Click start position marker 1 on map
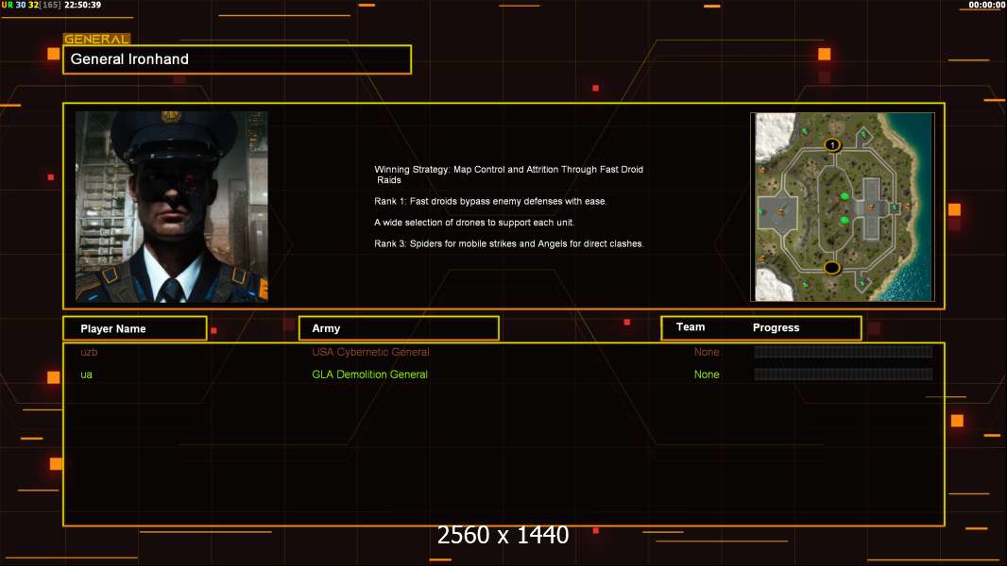Image resolution: width=1007 pixels, height=566 pixels. click(832, 145)
